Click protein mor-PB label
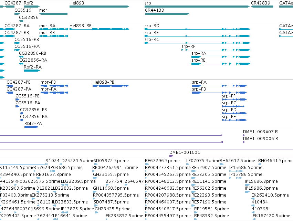Image resolution: width=293 pixels, height=221 pixels. pos(48,82)
